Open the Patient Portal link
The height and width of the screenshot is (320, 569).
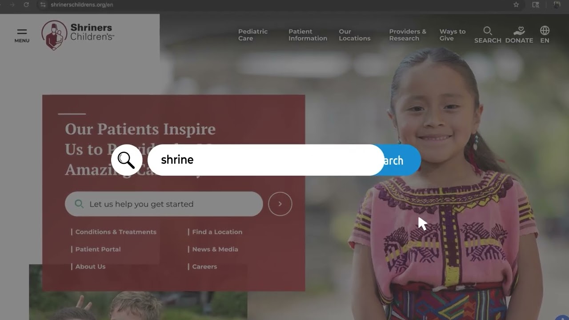pyautogui.click(x=98, y=249)
